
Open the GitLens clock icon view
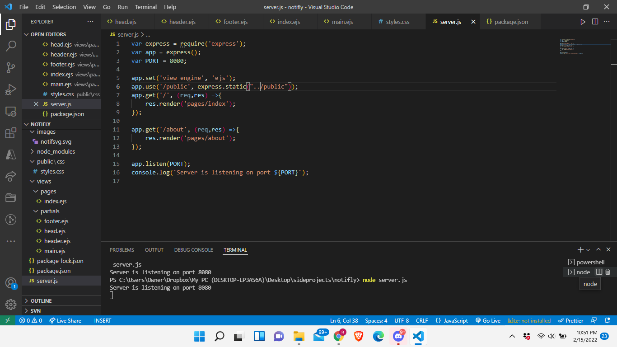(x=11, y=220)
